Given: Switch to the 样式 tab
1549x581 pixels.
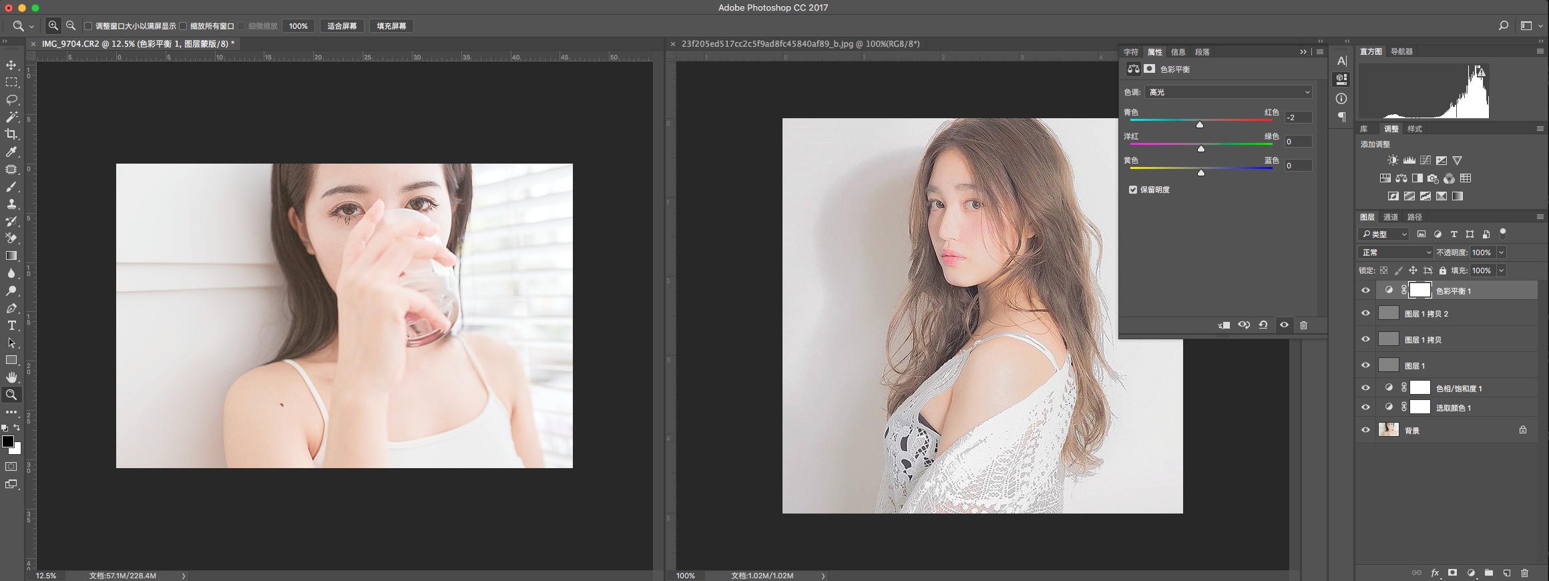Looking at the screenshot, I should tap(1414, 129).
